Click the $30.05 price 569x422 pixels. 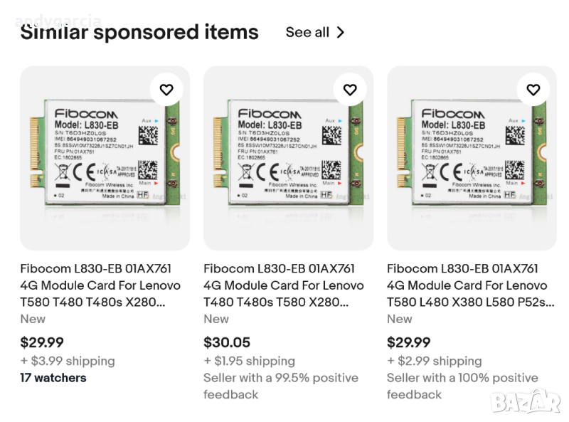[227, 343]
